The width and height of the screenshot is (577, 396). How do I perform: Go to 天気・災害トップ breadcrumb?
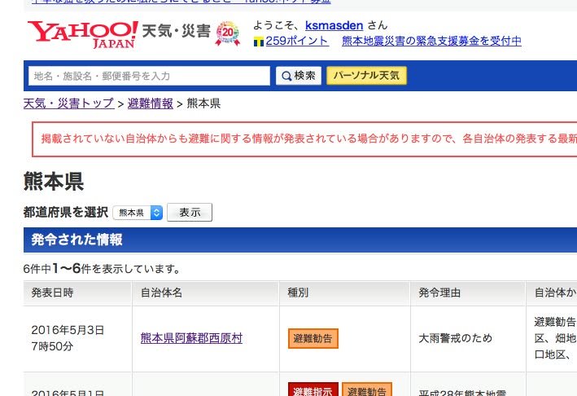[68, 103]
